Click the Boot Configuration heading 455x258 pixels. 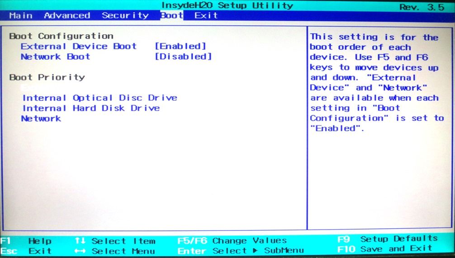[x=61, y=36]
